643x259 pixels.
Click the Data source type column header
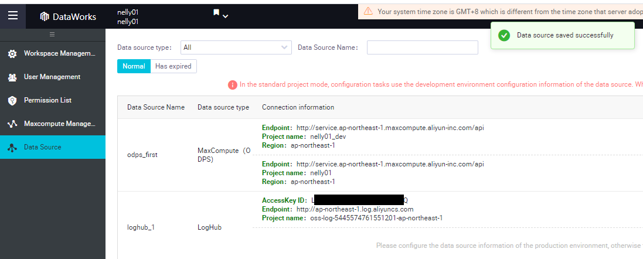click(x=223, y=107)
